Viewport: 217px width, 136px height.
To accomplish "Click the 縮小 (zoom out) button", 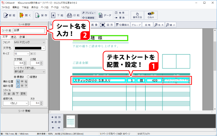I will (171, 25).
